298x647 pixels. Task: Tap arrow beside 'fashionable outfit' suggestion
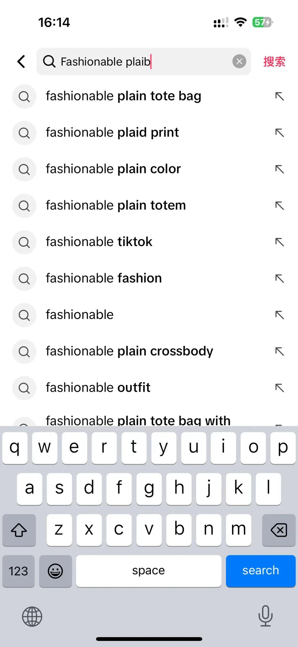click(x=280, y=388)
